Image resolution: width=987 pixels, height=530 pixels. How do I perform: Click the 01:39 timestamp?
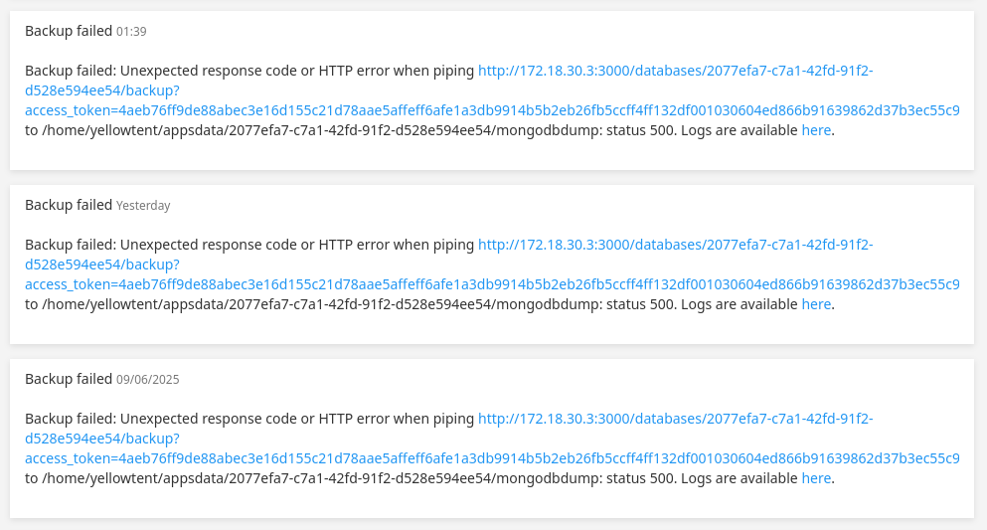tap(131, 32)
